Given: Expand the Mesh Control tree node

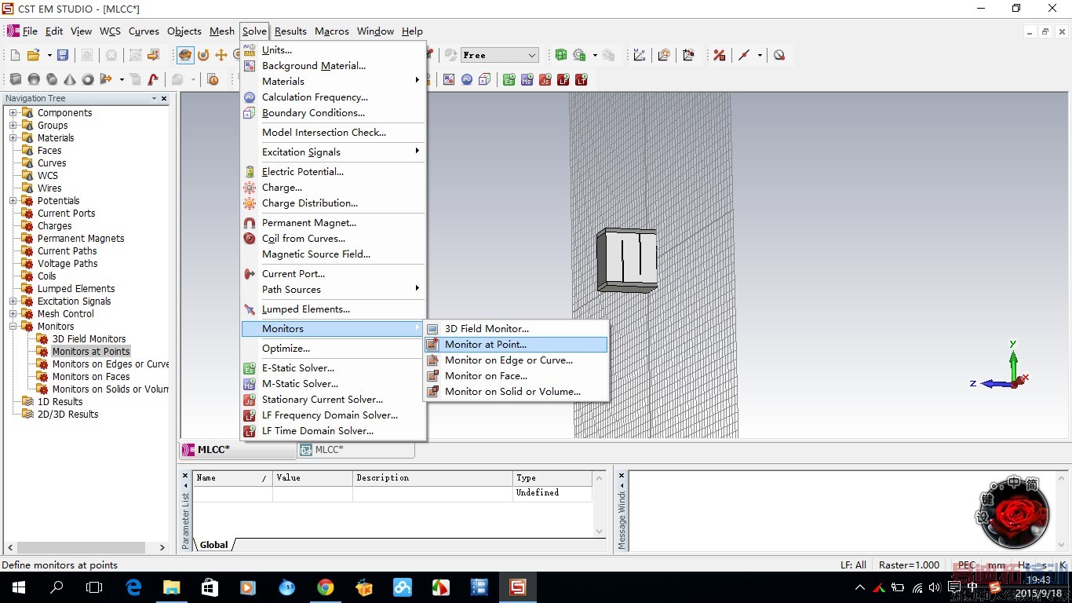Looking at the screenshot, I should coord(13,314).
